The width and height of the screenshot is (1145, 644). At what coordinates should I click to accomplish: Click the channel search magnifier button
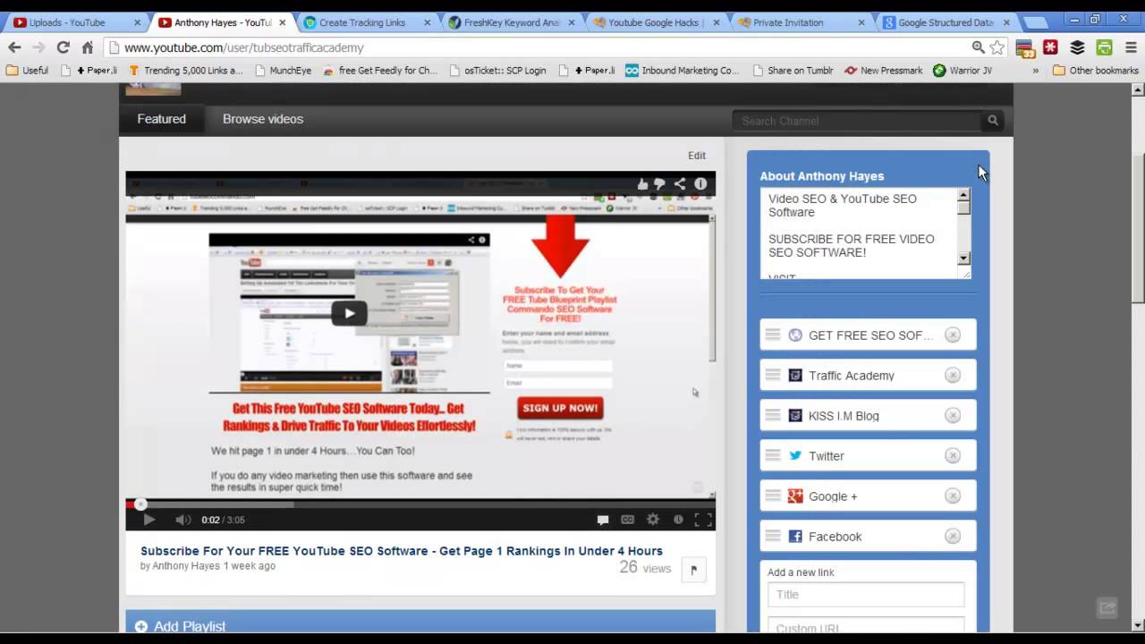click(x=993, y=121)
